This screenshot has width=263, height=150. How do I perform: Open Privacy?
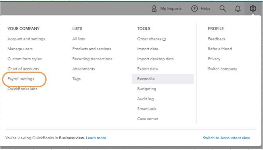[214, 59]
